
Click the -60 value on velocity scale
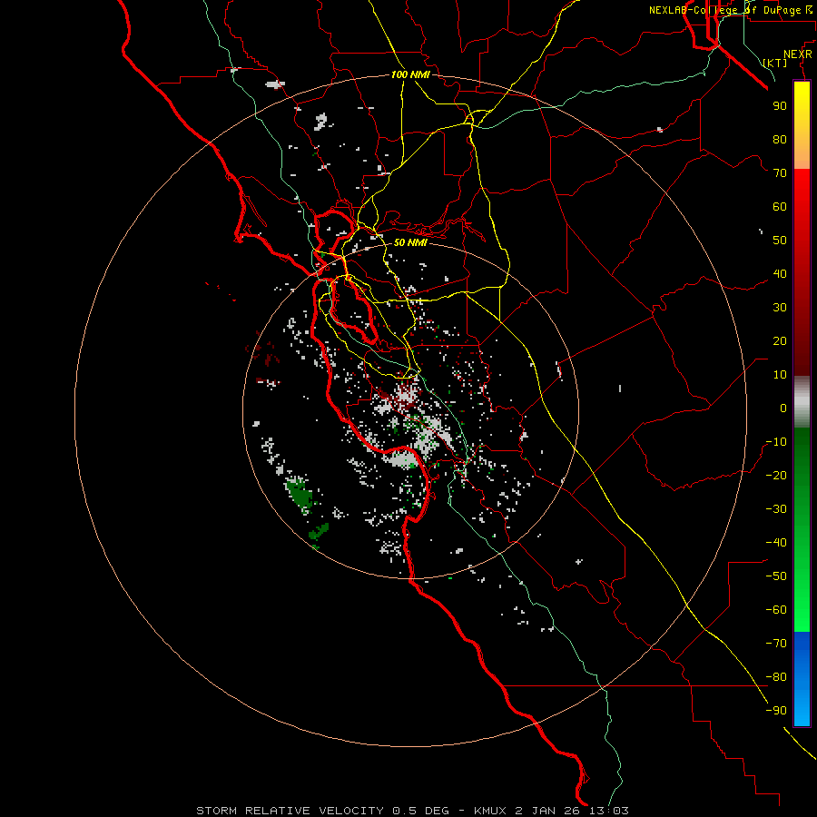[776, 610]
